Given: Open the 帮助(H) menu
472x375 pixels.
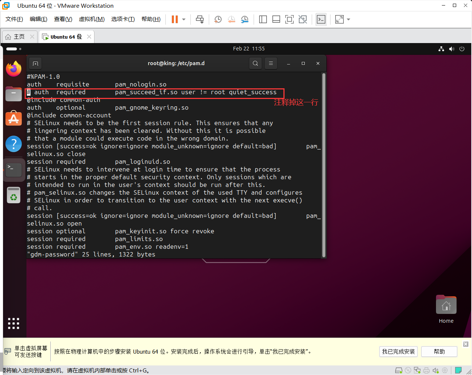Looking at the screenshot, I should pyautogui.click(x=151, y=19).
